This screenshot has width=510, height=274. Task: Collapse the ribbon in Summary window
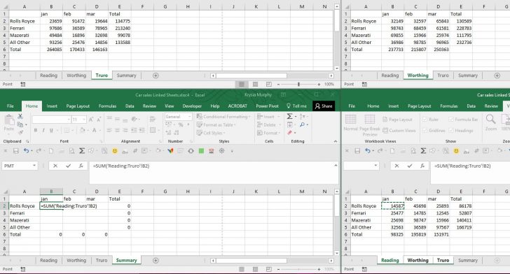pyautogui.click(x=336, y=141)
